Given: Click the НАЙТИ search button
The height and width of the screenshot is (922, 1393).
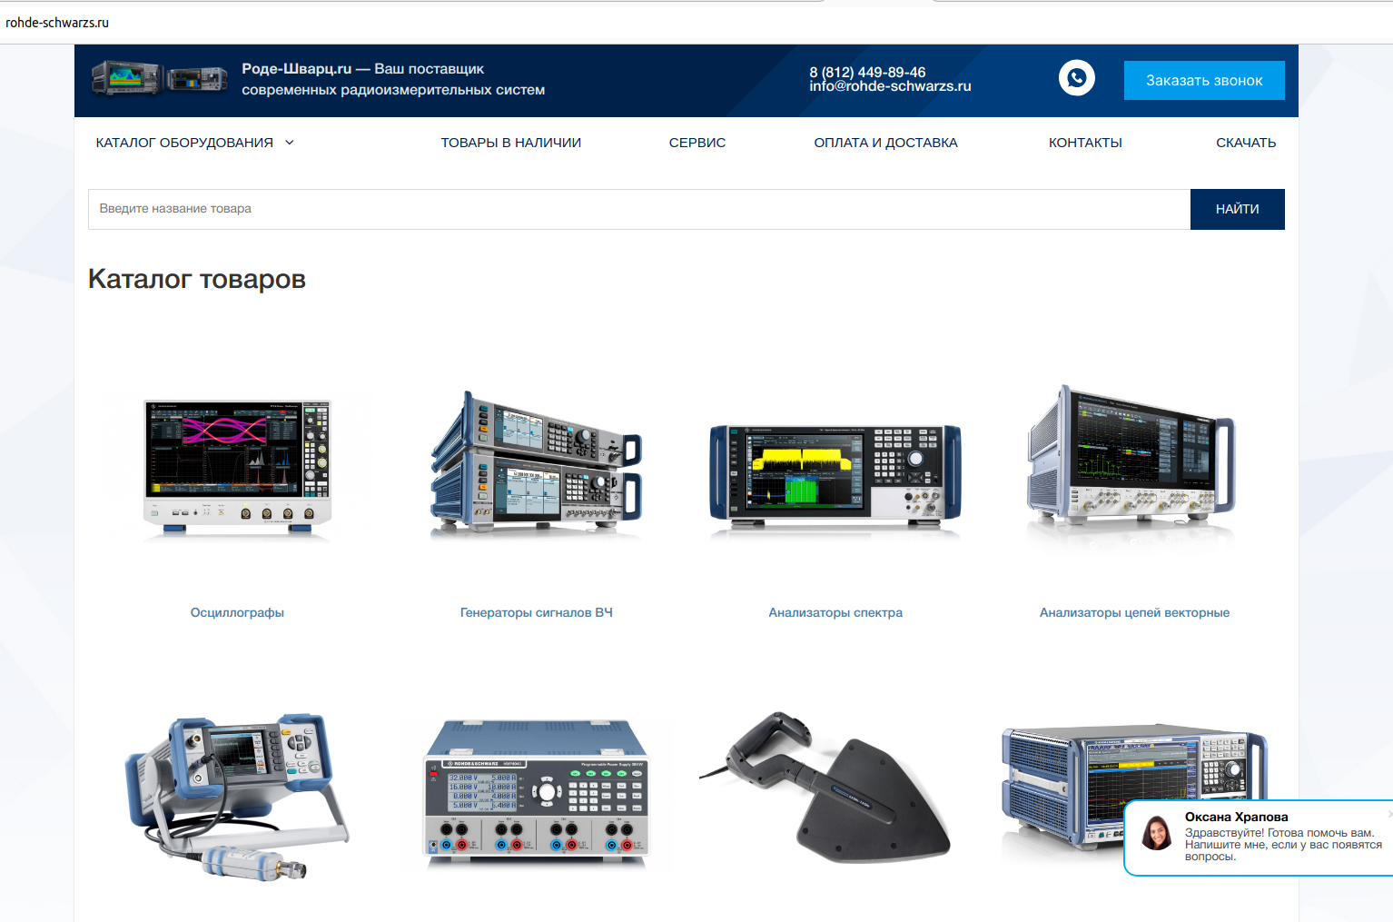Looking at the screenshot, I should [1238, 209].
